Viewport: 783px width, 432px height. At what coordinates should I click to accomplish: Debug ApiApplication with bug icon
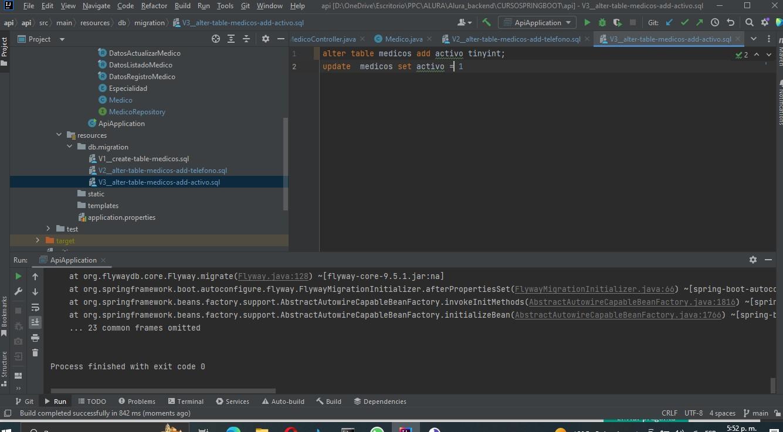(602, 22)
